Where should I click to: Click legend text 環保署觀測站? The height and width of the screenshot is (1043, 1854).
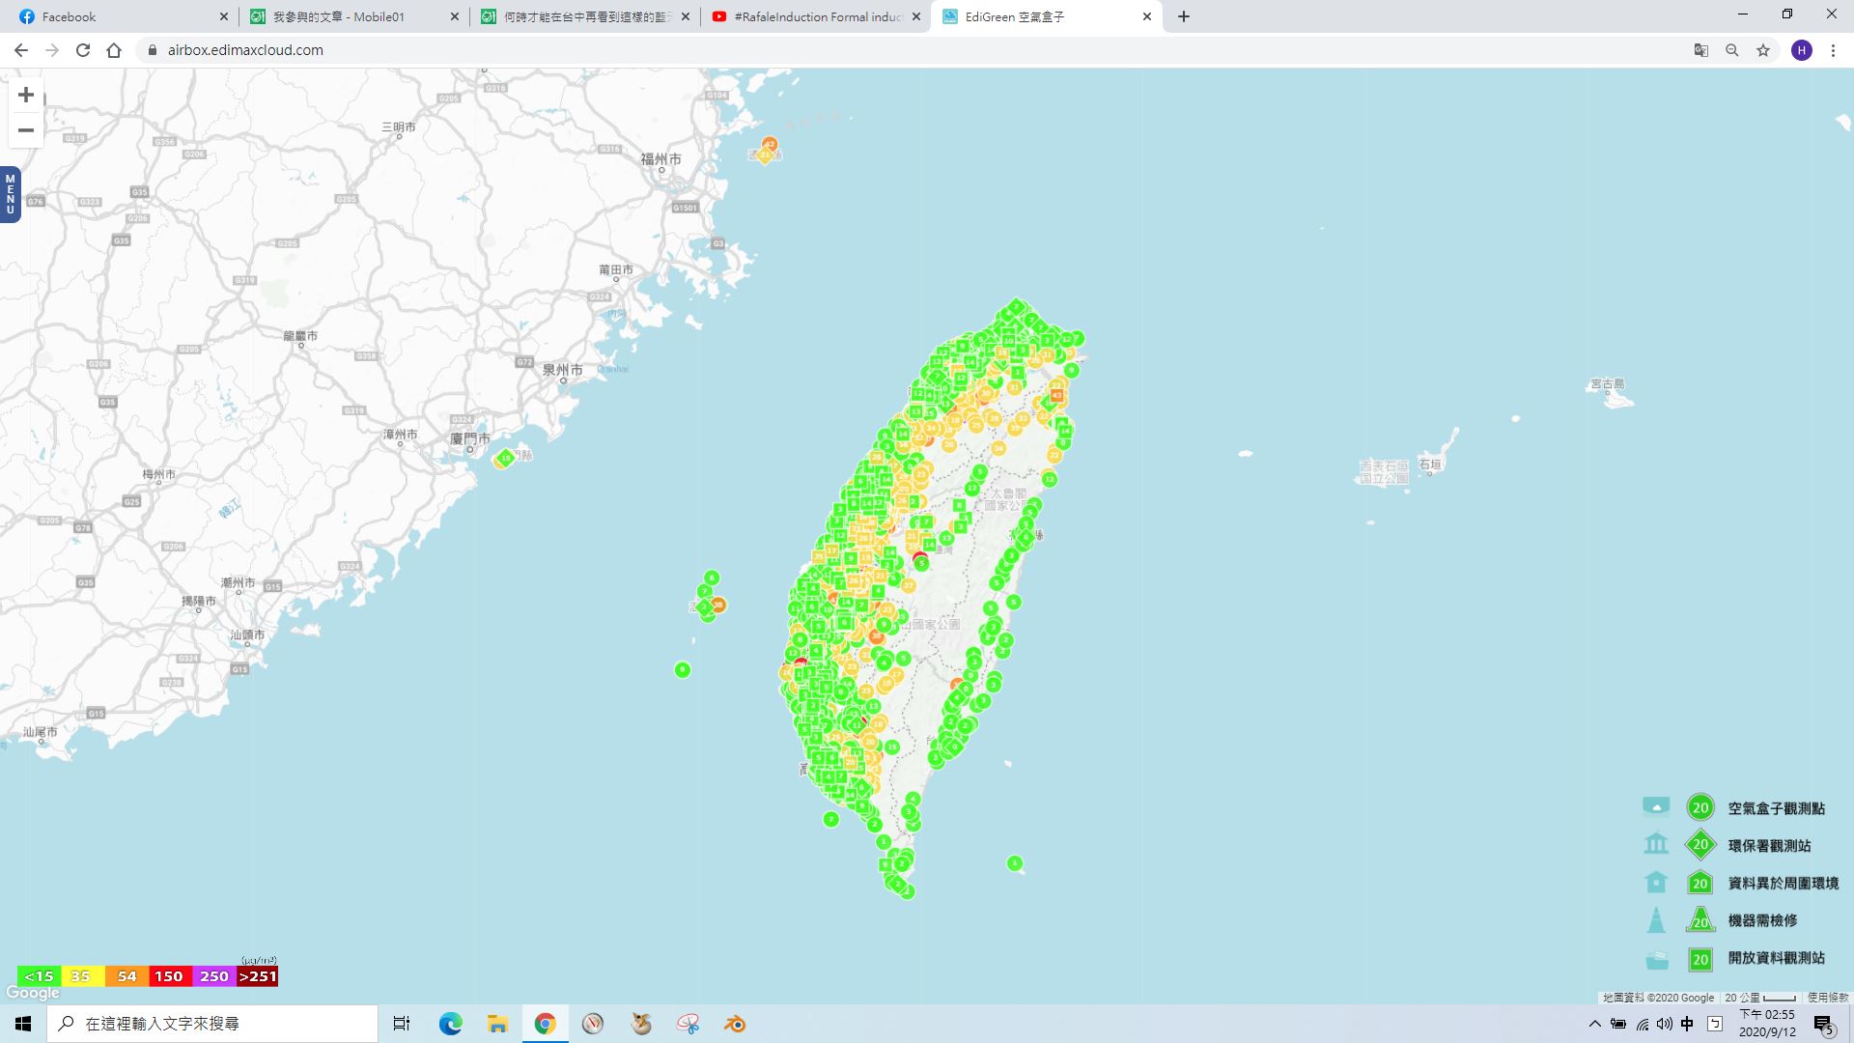1769,846
